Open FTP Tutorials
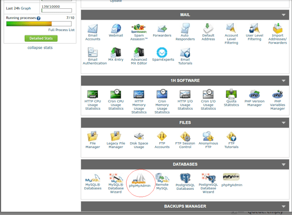292x215 pixels. 231,140
